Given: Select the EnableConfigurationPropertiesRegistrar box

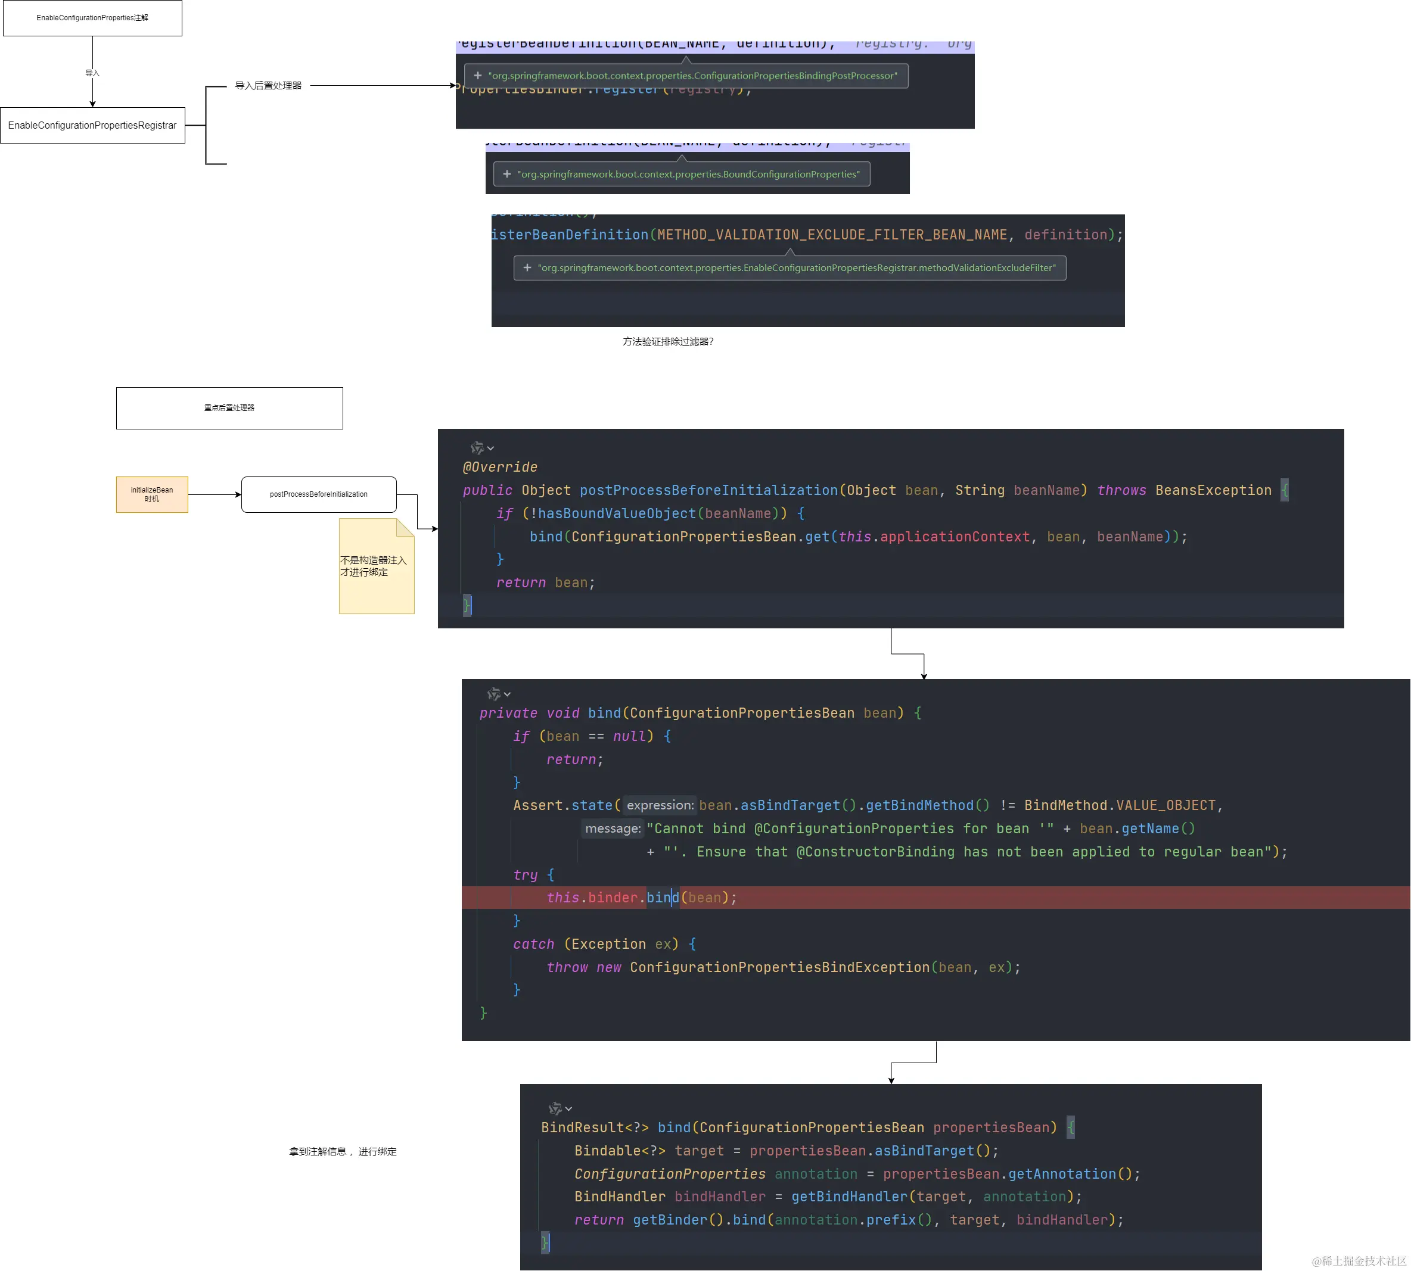Looking at the screenshot, I should pyautogui.click(x=92, y=126).
